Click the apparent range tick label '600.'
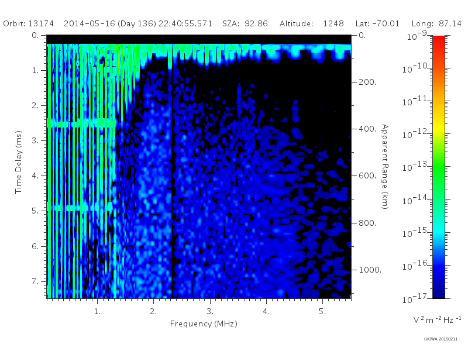Viewport: 468px width, 351px height. coord(367,176)
